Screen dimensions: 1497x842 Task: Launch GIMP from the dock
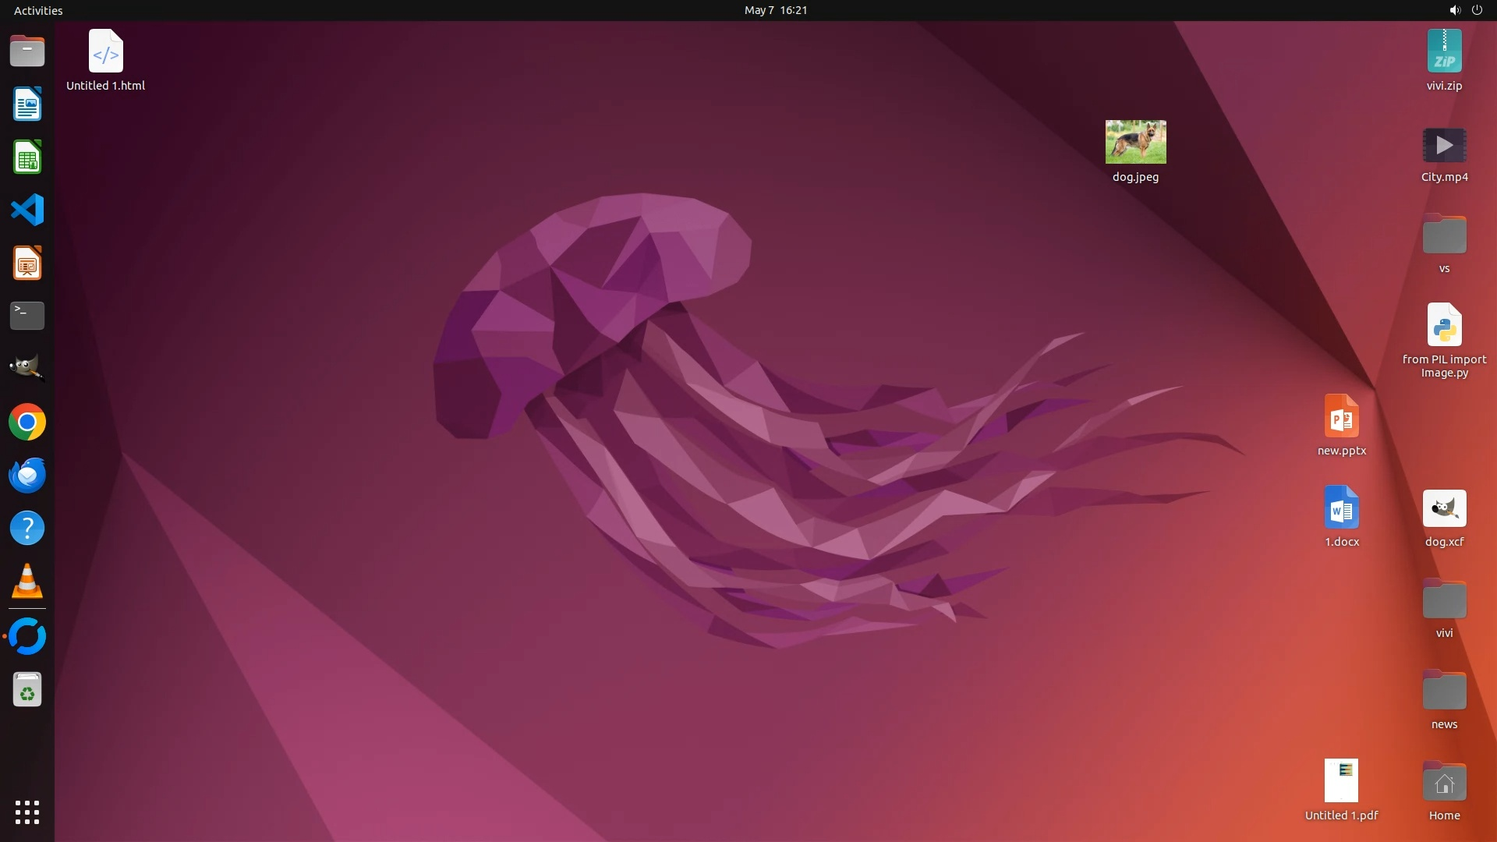pos(27,369)
